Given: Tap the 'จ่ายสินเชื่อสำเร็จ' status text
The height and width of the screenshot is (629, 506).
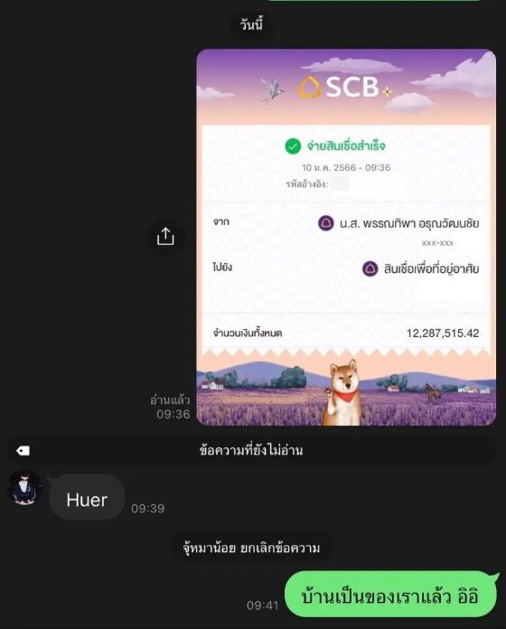Looking at the screenshot, I should 346,146.
